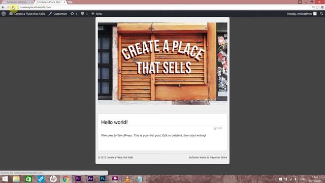Screen dimensions: 325x183
Task: Open the Create a Place that Sells site menu
Action: [x=27, y=14]
